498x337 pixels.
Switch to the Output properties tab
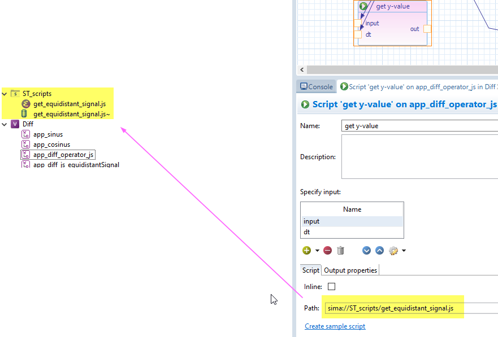pyautogui.click(x=350, y=270)
